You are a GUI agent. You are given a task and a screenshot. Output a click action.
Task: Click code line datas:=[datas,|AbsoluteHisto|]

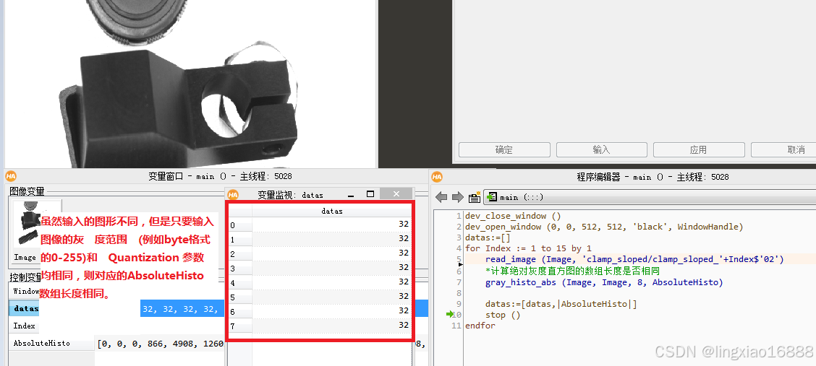(561, 304)
